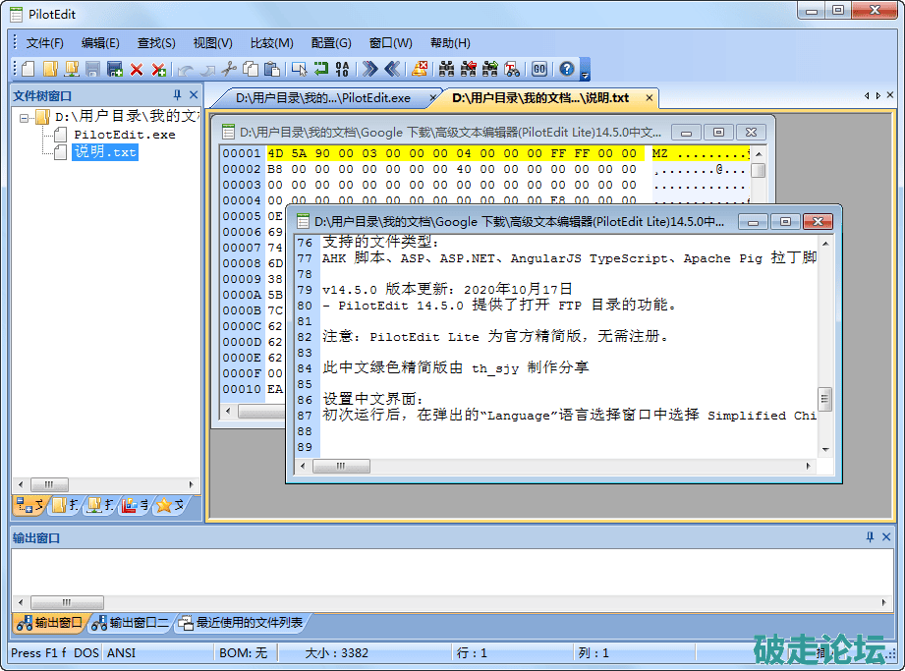The image size is (905, 671).
Task: Collapse the D:\用户目录 tree node
Action: click(x=25, y=117)
